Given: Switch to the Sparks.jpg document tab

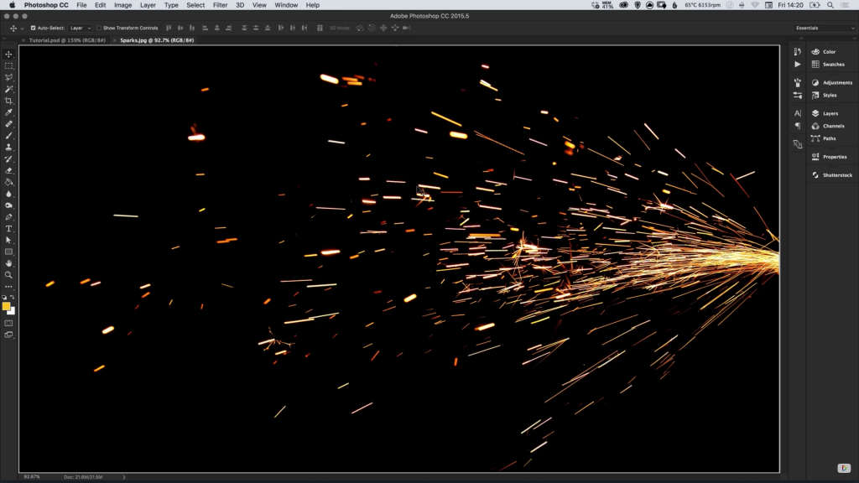Looking at the screenshot, I should tap(157, 40).
